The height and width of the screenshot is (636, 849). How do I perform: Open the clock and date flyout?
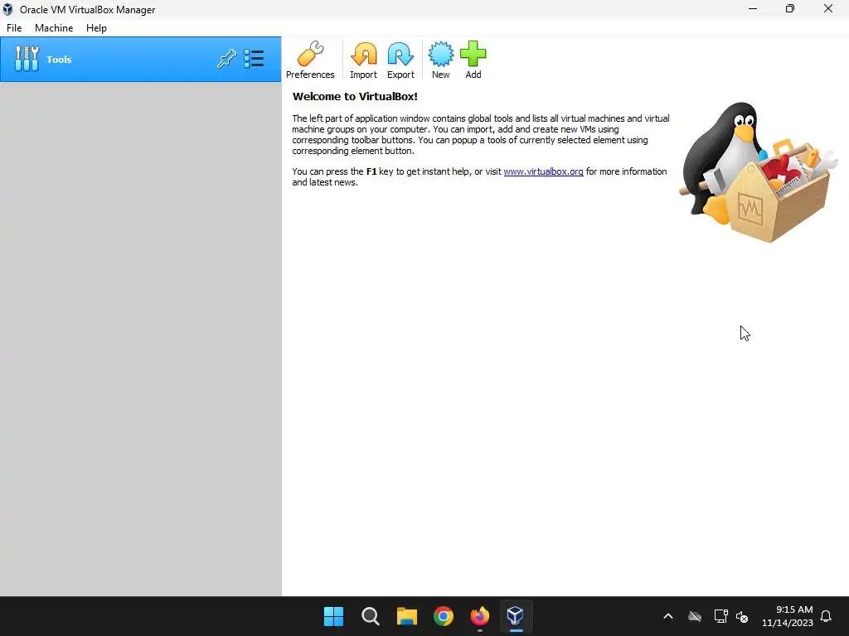(x=788, y=616)
